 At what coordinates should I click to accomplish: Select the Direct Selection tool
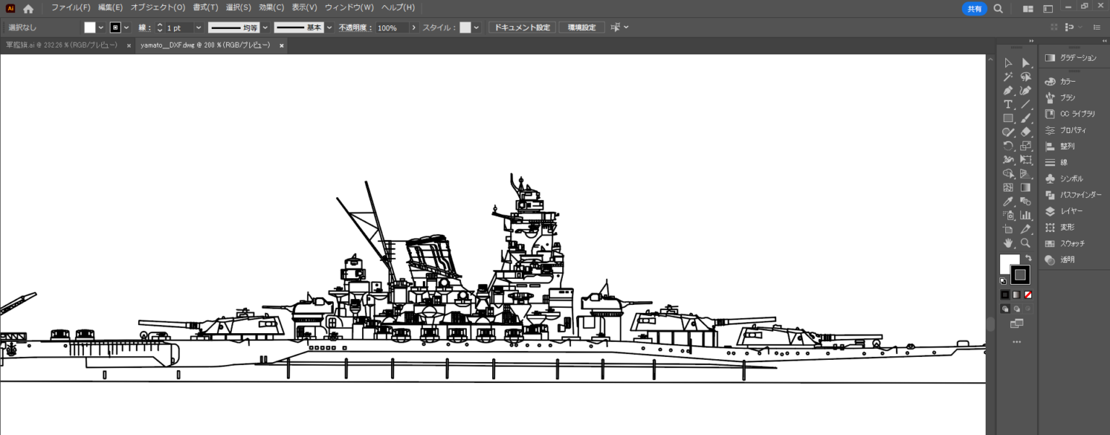pos(1025,63)
